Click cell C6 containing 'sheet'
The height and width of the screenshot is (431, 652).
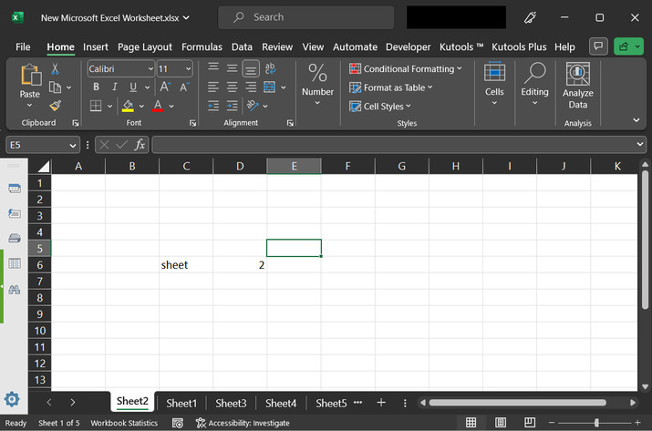[x=186, y=265]
